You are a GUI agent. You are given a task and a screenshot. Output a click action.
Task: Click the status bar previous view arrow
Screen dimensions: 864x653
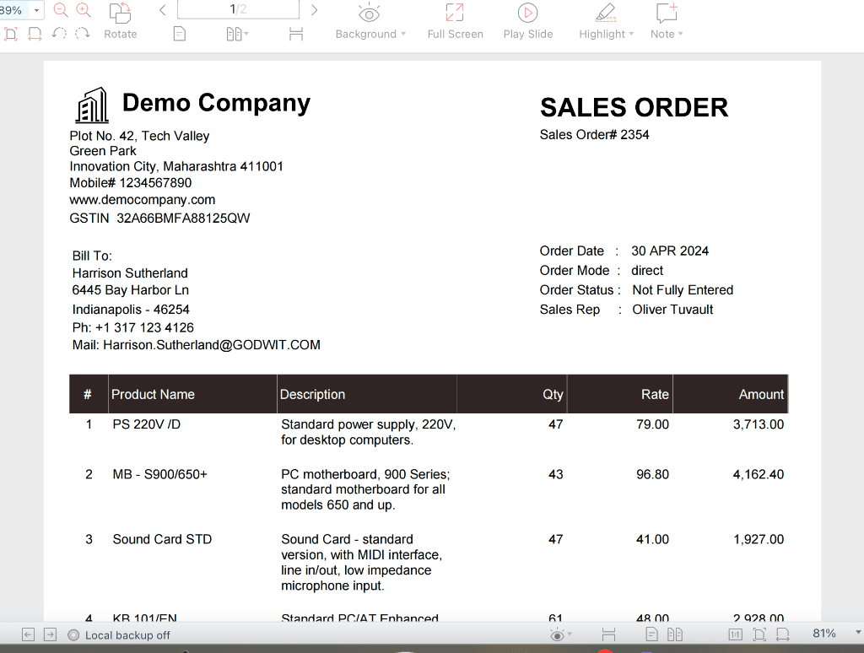pos(28,634)
